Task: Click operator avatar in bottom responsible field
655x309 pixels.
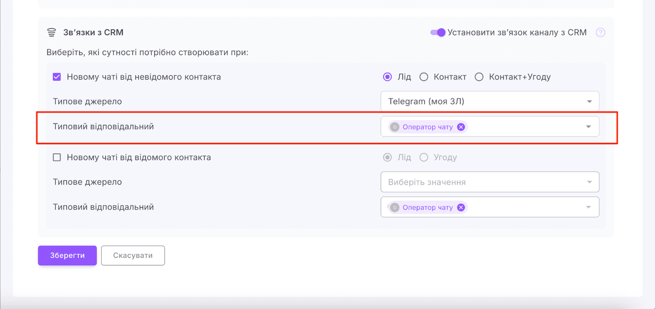Action: [395, 208]
